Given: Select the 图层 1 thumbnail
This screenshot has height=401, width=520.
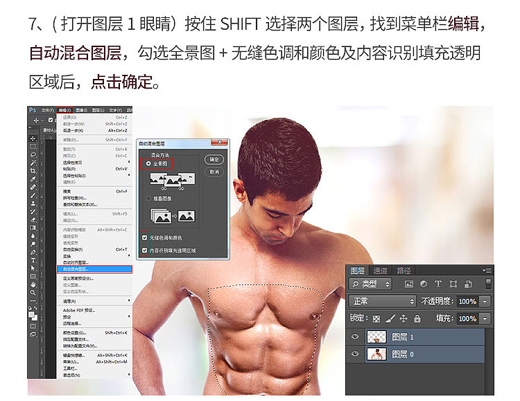Looking at the screenshot, I should [376, 337].
